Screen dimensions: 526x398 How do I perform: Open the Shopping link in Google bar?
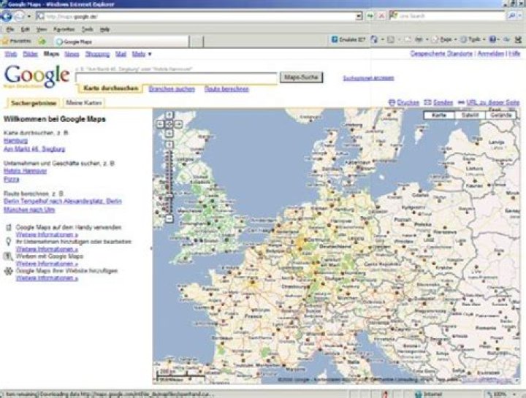pyautogui.click(x=97, y=54)
